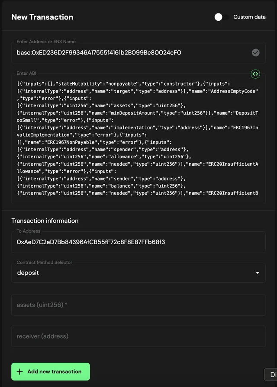Click inside the Enter ABI text area
Viewport: 277px width, 387px height.
(138, 138)
